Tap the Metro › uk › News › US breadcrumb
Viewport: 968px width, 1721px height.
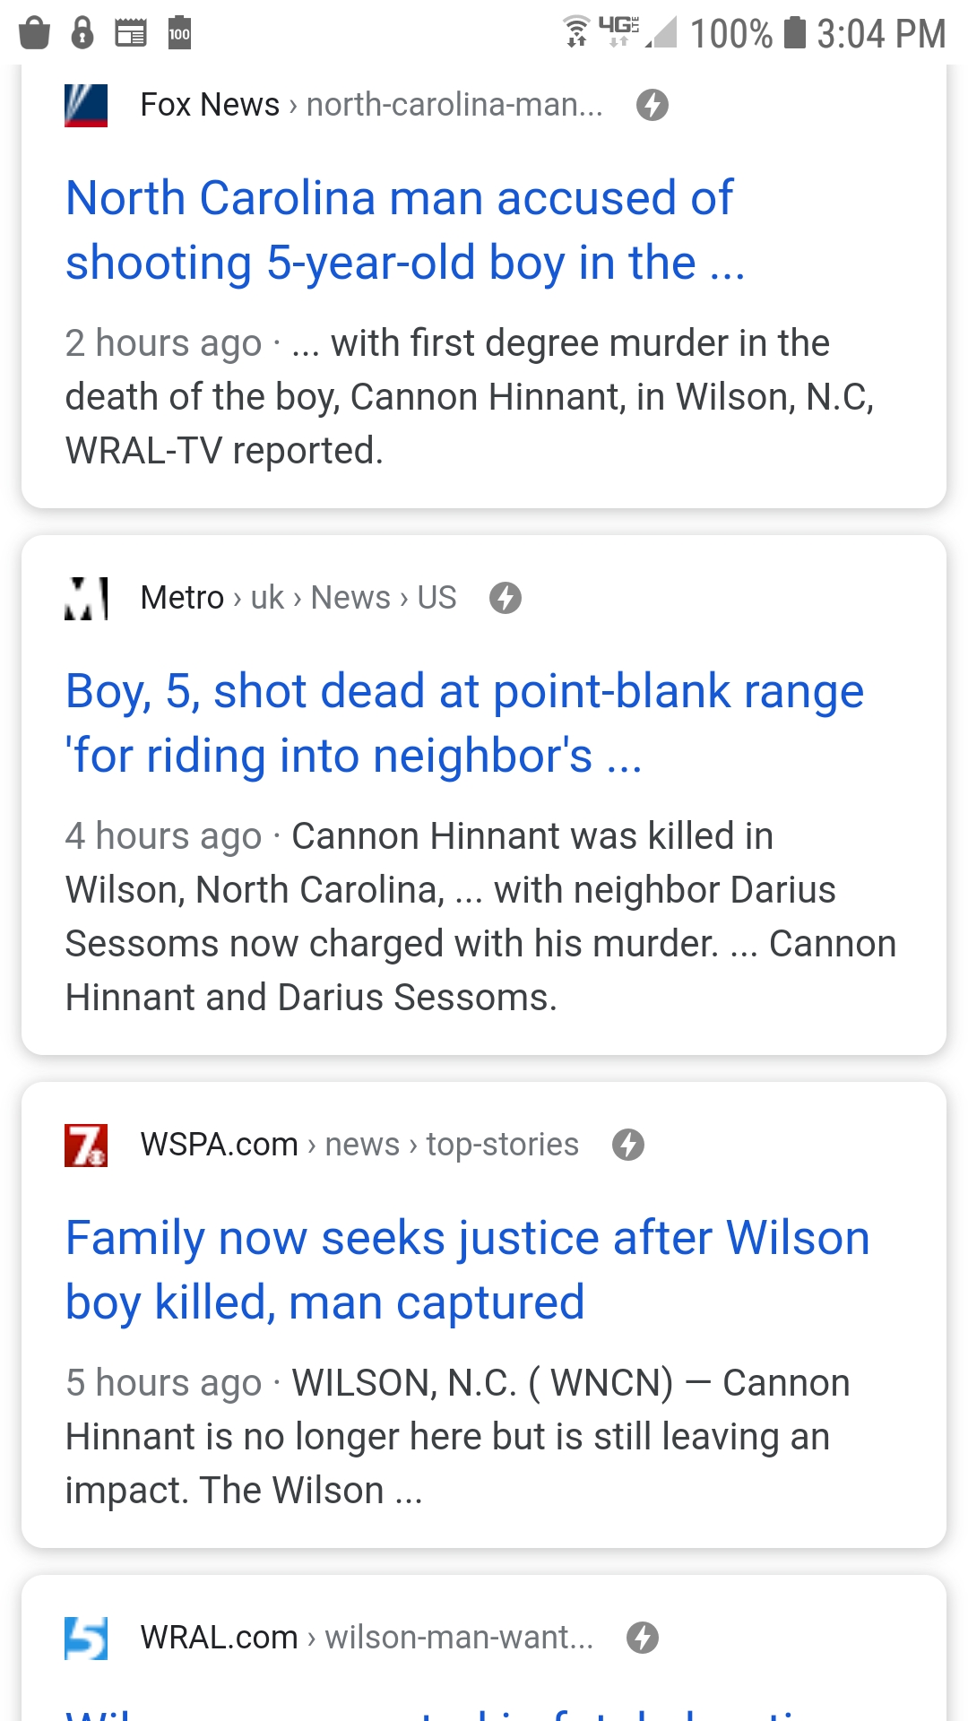(298, 598)
